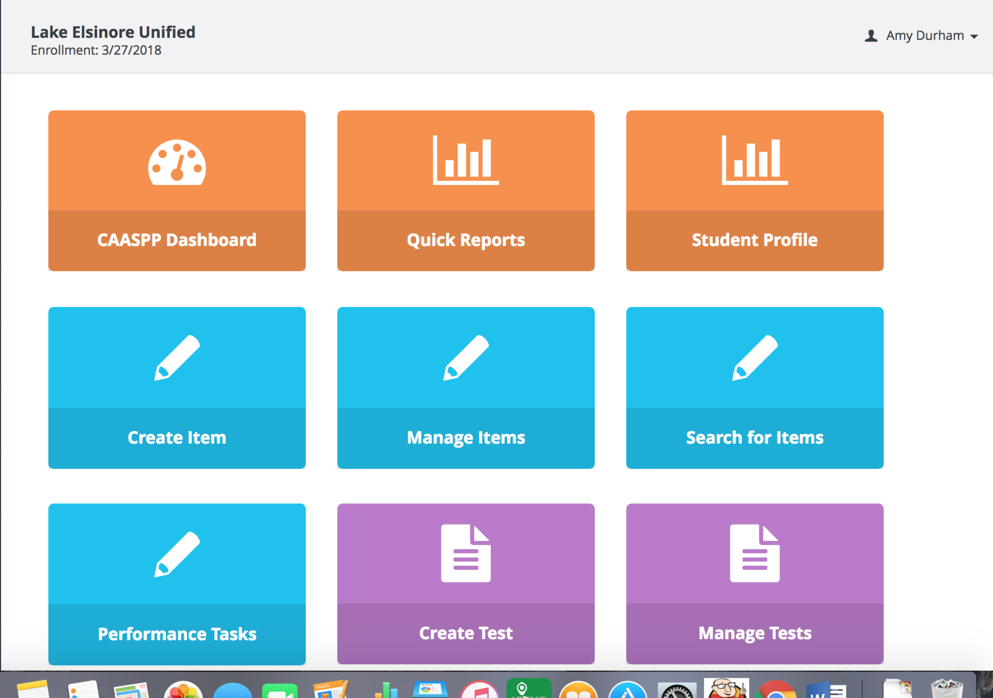Open Google Chrome from the dock
The width and height of the screenshot is (993, 698).
pyautogui.click(x=776, y=690)
